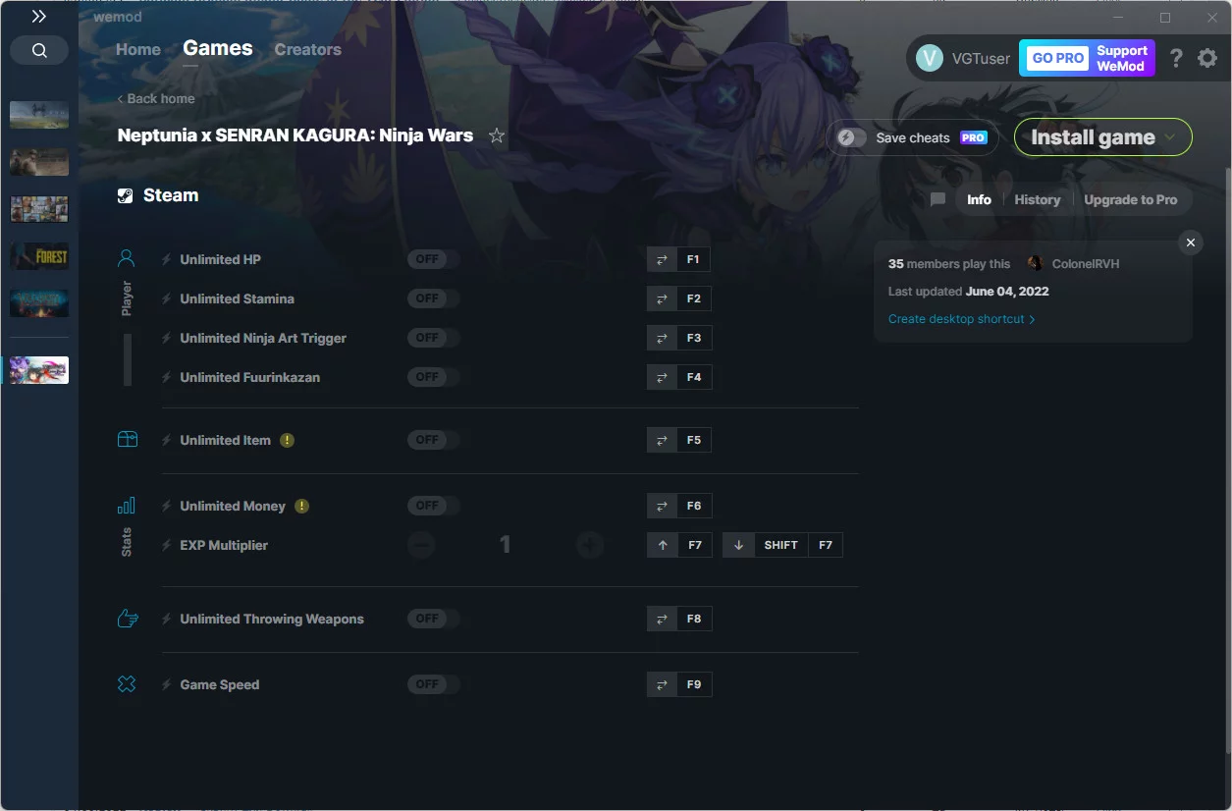Screen dimensions: 1232x811
Task: Click the inventory chest category icon
Action: pyautogui.click(x=127, y=440)
